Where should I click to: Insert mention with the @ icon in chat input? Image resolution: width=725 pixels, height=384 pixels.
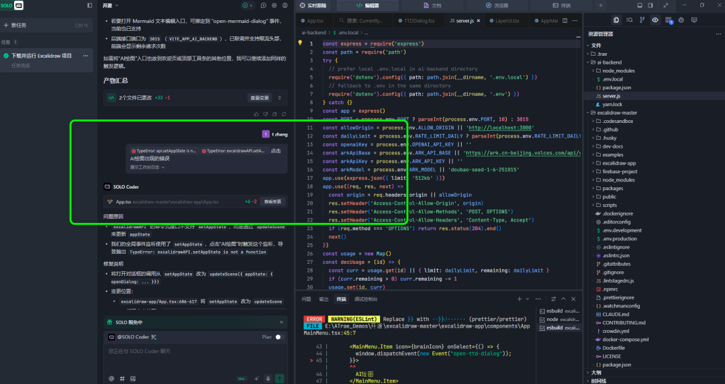[111, 379]
